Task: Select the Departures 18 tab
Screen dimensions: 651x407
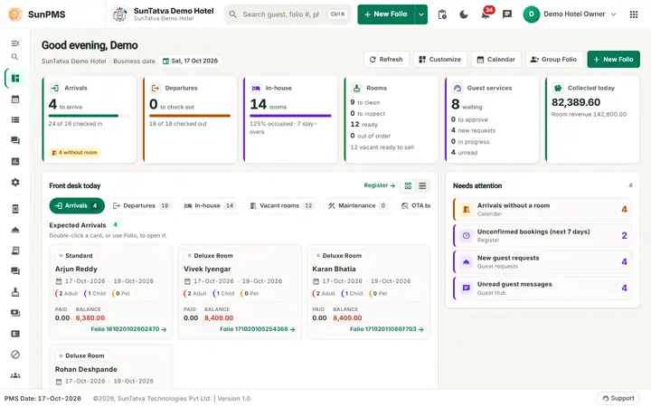Action: 141,205
